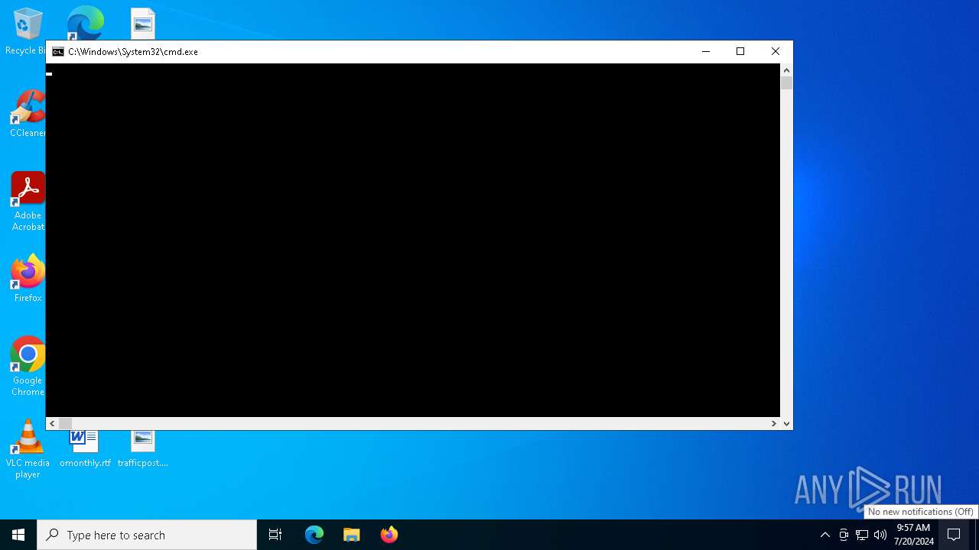The width and height of the screenshot is (979, 550).
Task: Open Firefox from the taskbar
Action: (x=389, y=535)
